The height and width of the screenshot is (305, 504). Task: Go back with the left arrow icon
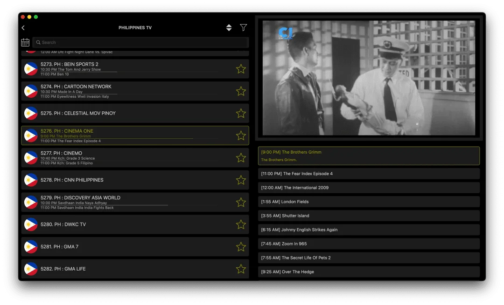(x=23, y=28)
